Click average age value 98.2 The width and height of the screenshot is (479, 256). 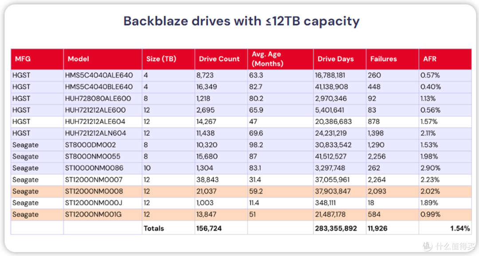click(x=256, y=145)
